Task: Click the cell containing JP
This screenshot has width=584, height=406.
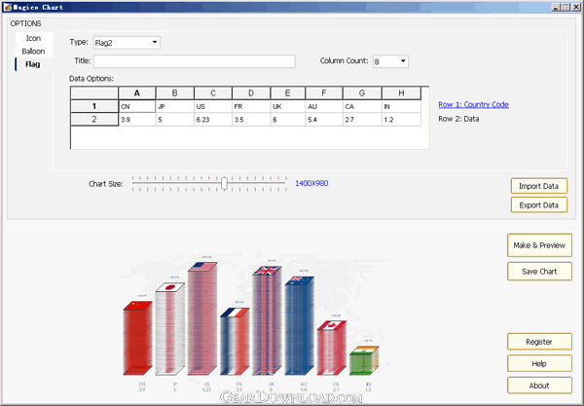Action: [x=174, y=106]
